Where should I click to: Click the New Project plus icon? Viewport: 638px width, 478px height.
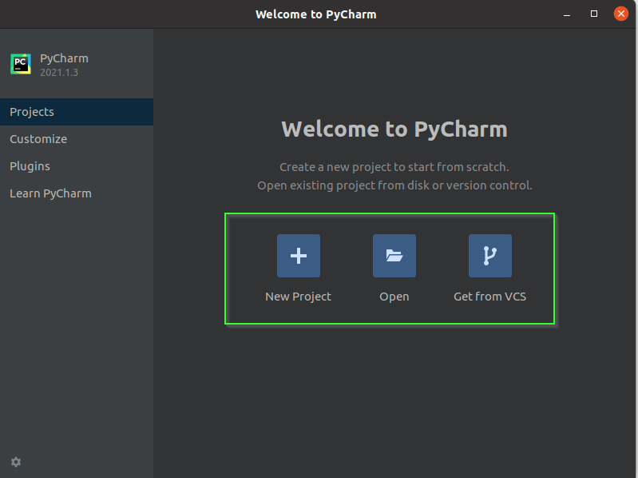click(x=299, y=256)
